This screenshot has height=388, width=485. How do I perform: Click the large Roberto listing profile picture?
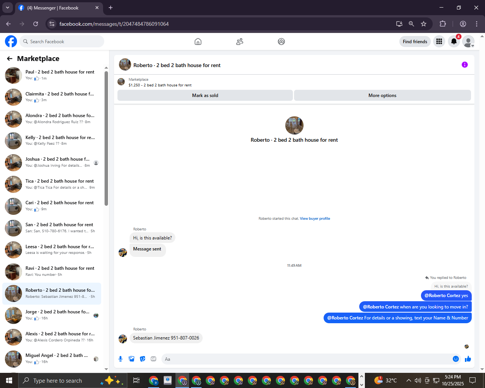coord(294,125)
